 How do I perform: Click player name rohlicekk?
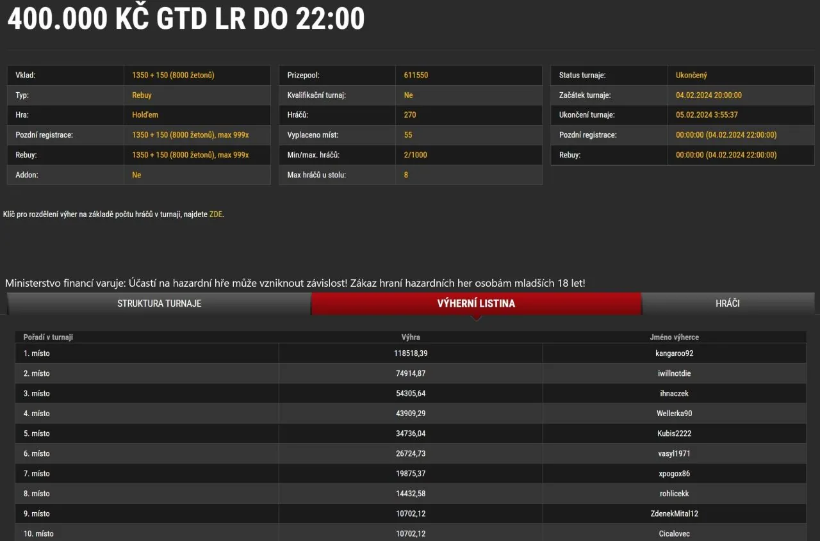674,494
